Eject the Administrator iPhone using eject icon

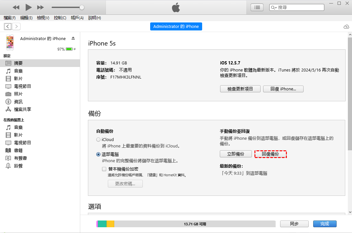[73, 38]
